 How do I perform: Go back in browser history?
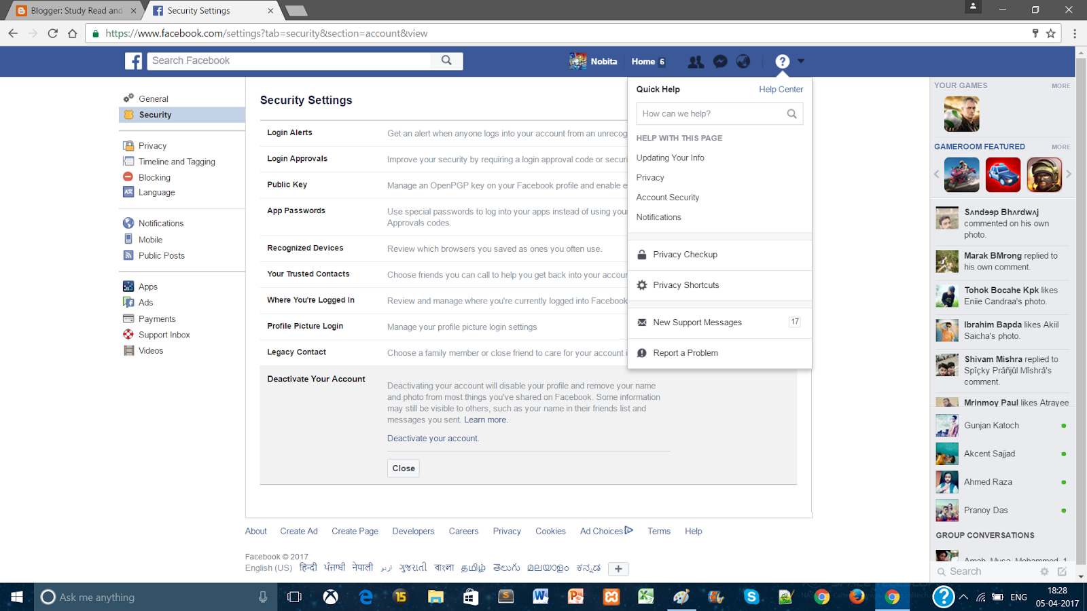(13, 33)
